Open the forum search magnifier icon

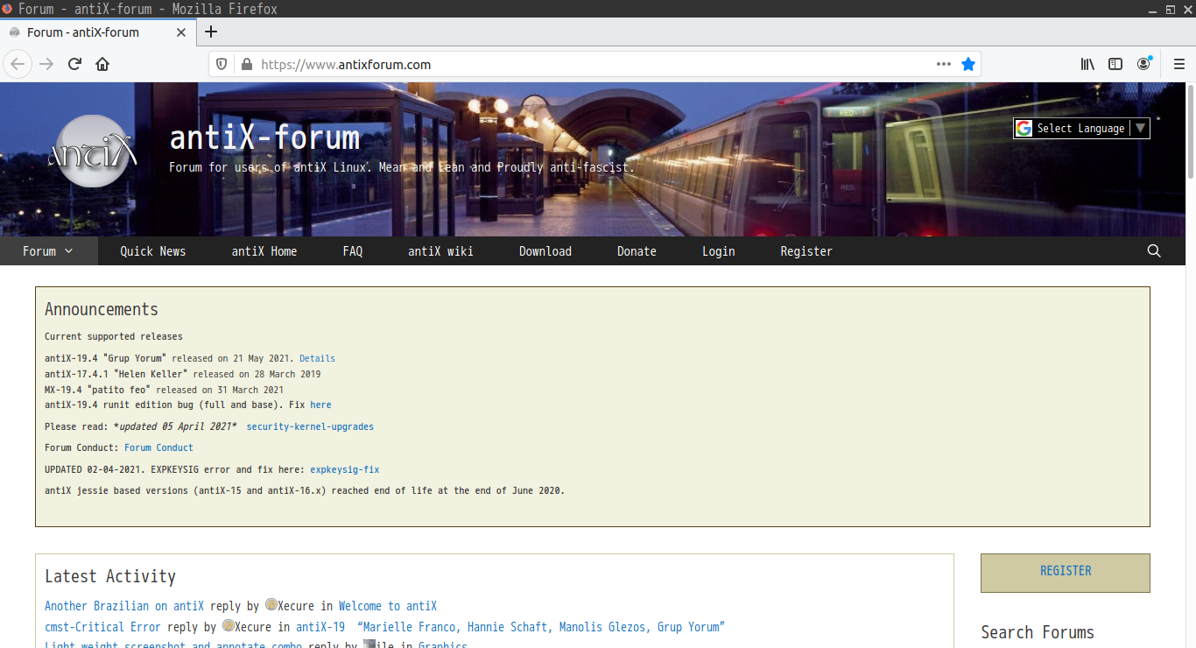pos(1154,251)
